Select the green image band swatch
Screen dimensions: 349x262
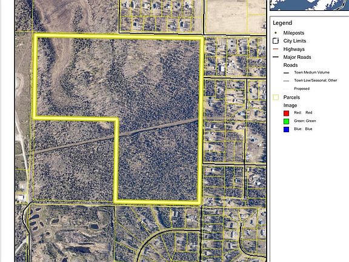pos(286,121)
